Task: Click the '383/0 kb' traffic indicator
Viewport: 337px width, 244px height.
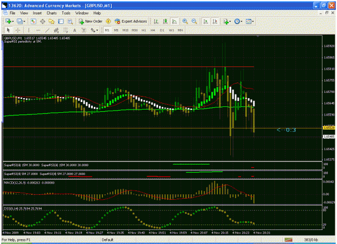Action: point(311,240)
